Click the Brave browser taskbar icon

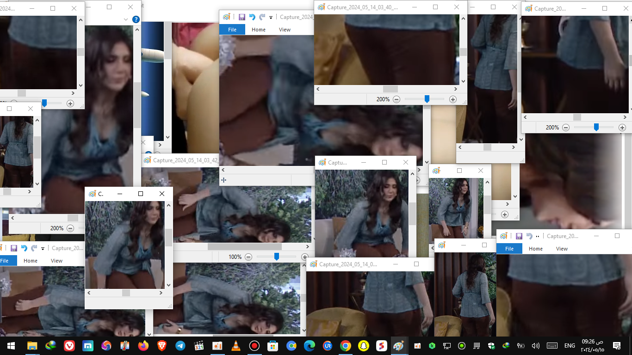coord(162,346)
